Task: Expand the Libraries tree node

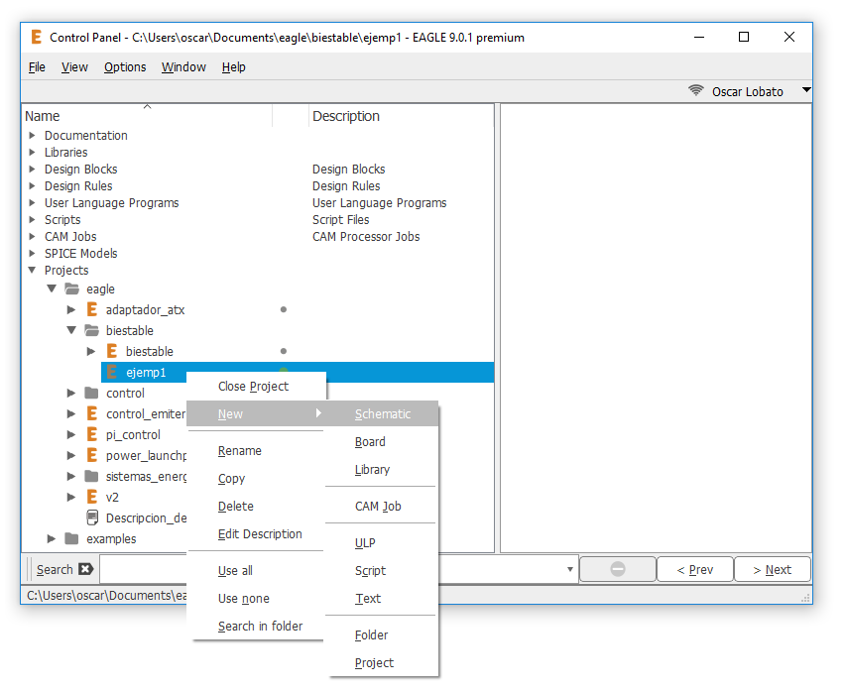Action: 33,153
